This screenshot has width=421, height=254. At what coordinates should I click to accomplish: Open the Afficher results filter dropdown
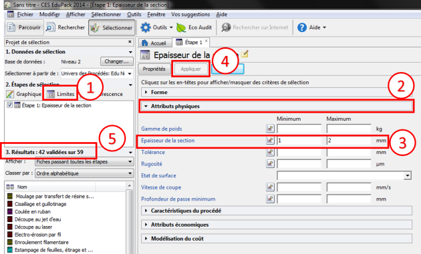tap(84, 162)
